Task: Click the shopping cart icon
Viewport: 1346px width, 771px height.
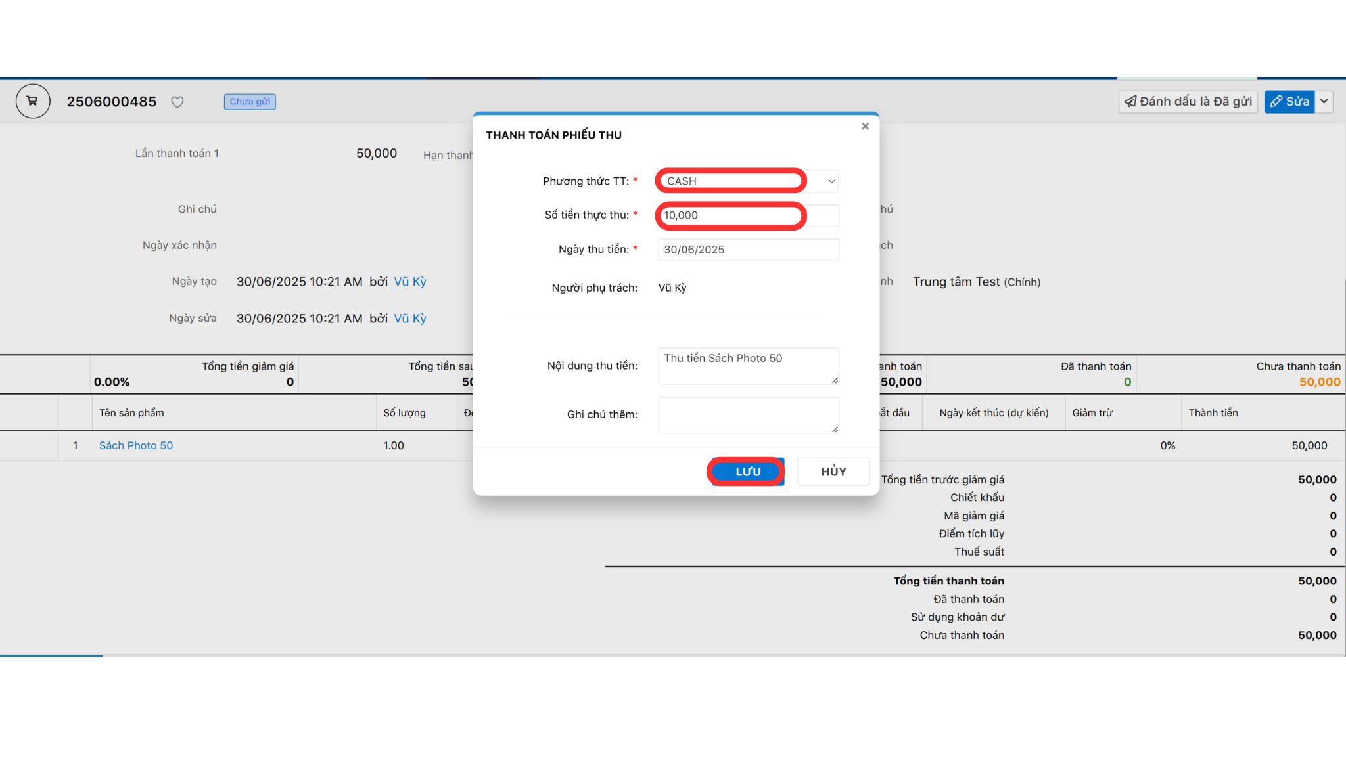Action: [32, 101]
